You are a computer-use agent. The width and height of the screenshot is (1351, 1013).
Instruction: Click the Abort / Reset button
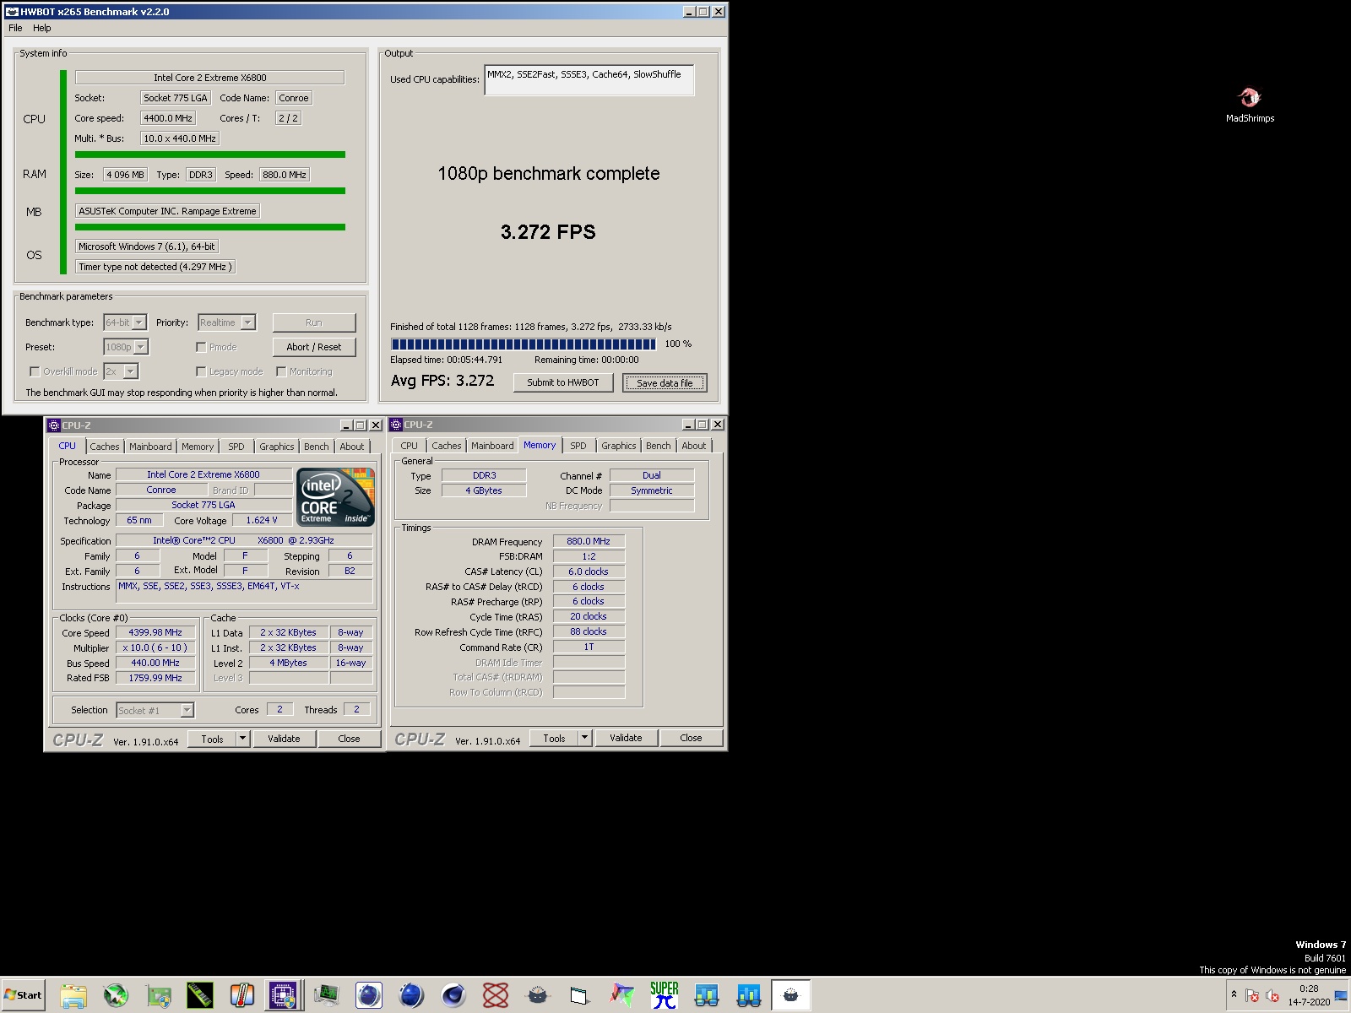(314, 347)
